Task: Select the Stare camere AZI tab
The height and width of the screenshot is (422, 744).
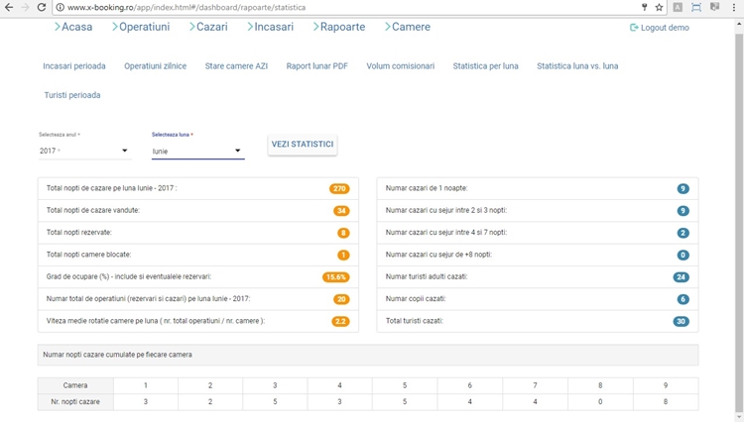Action: [236, 66]
